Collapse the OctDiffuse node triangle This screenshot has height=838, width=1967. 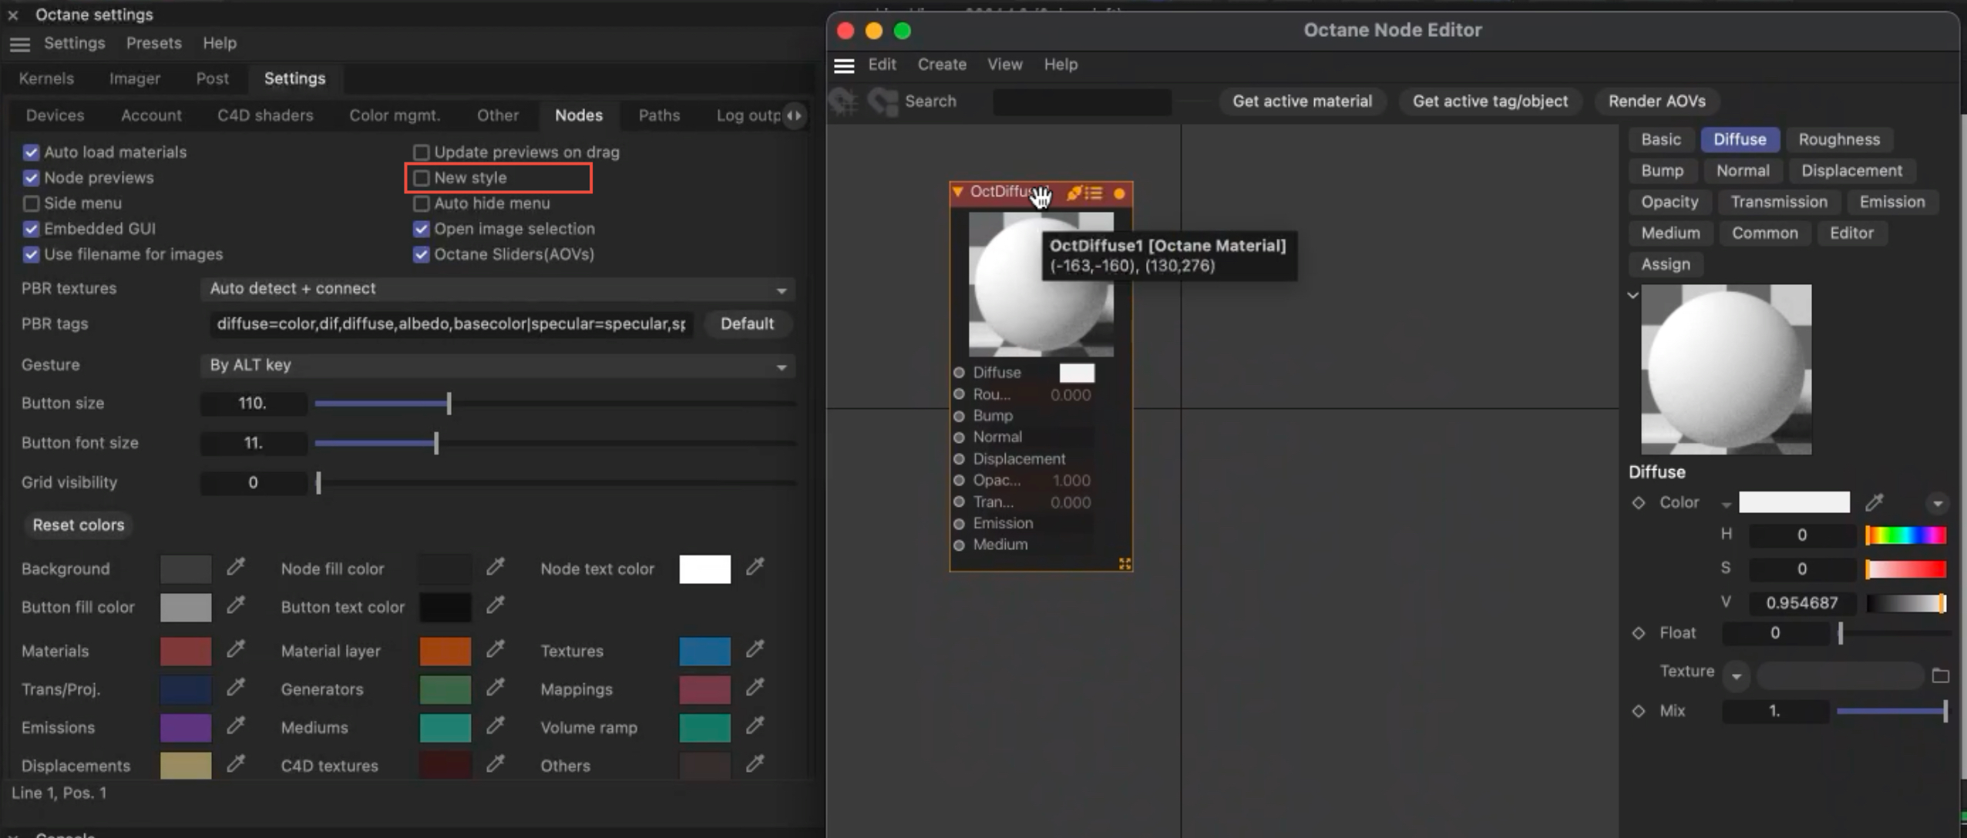[x=958, y=192]
